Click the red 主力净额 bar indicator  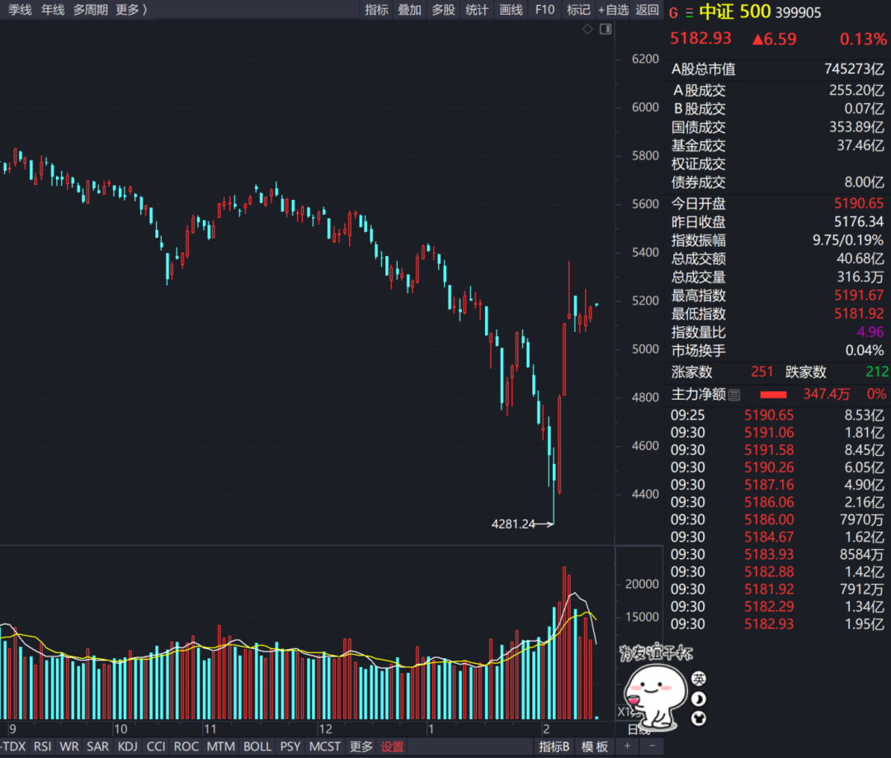pyautogui.click(x=773, y=395)
